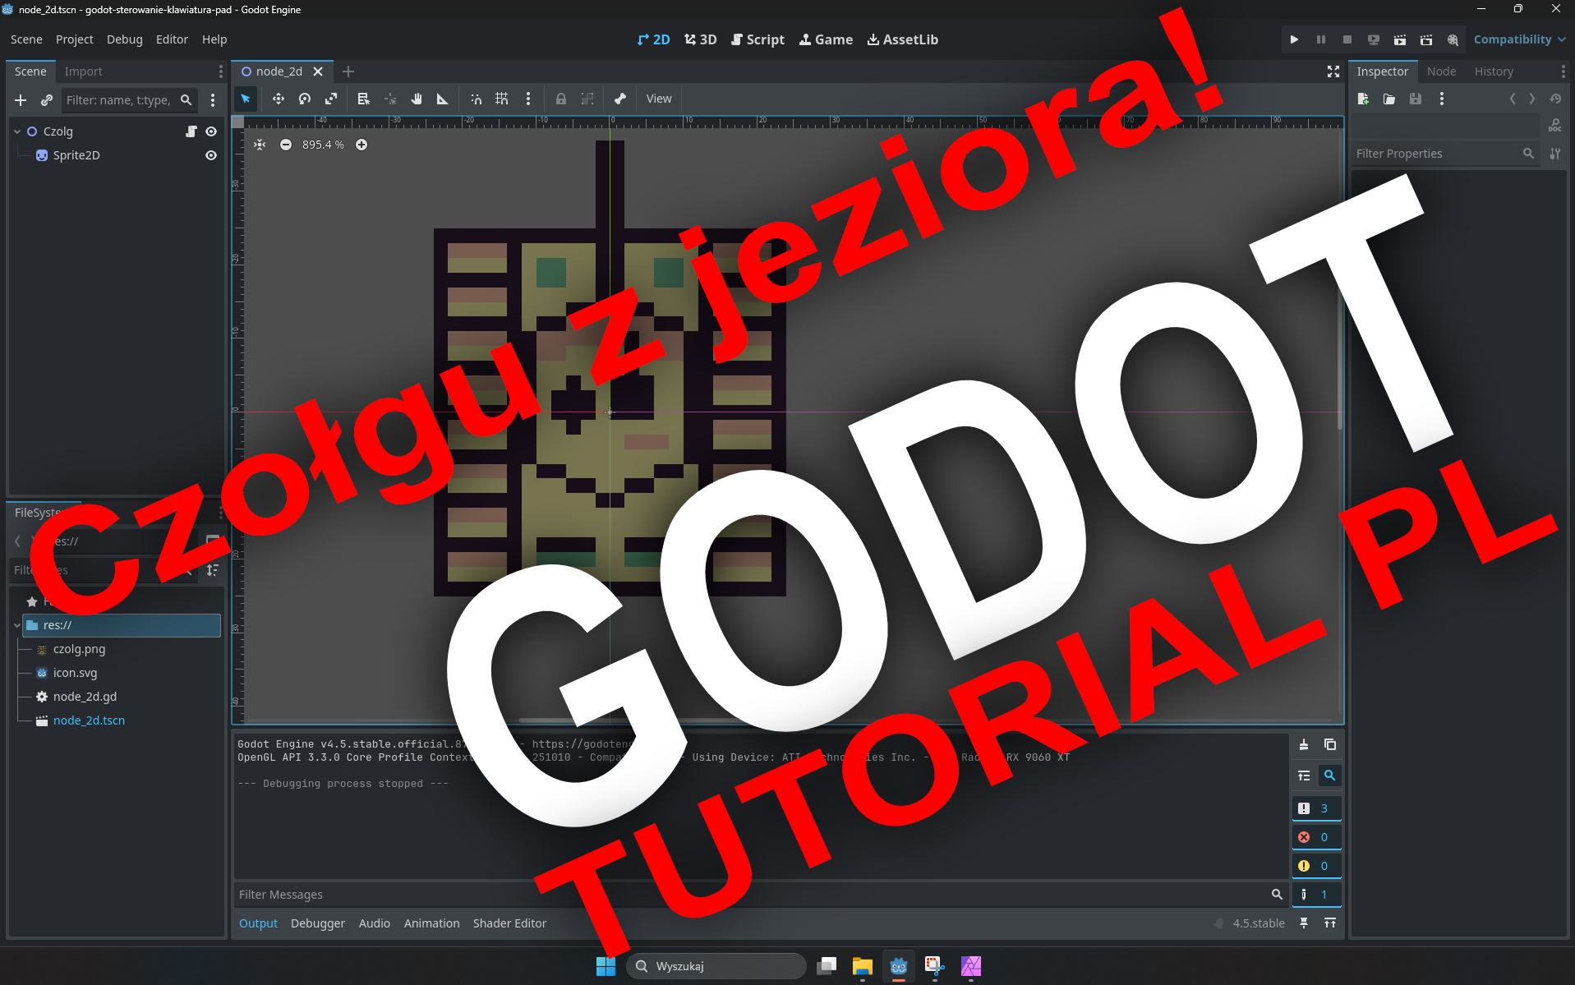Viewport: 1575px width, 985px height.
Task: Select the Rotate mode tool
Action: pos(305,99)
